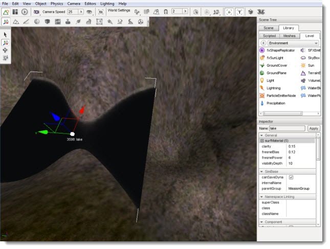Open the object center pivot dropdown icon
330x249 pixels.
tap(207, 12)
